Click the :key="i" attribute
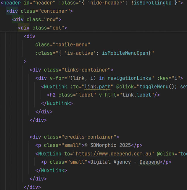The width and height of the screenshot is (187, 190). pos(169,78)
